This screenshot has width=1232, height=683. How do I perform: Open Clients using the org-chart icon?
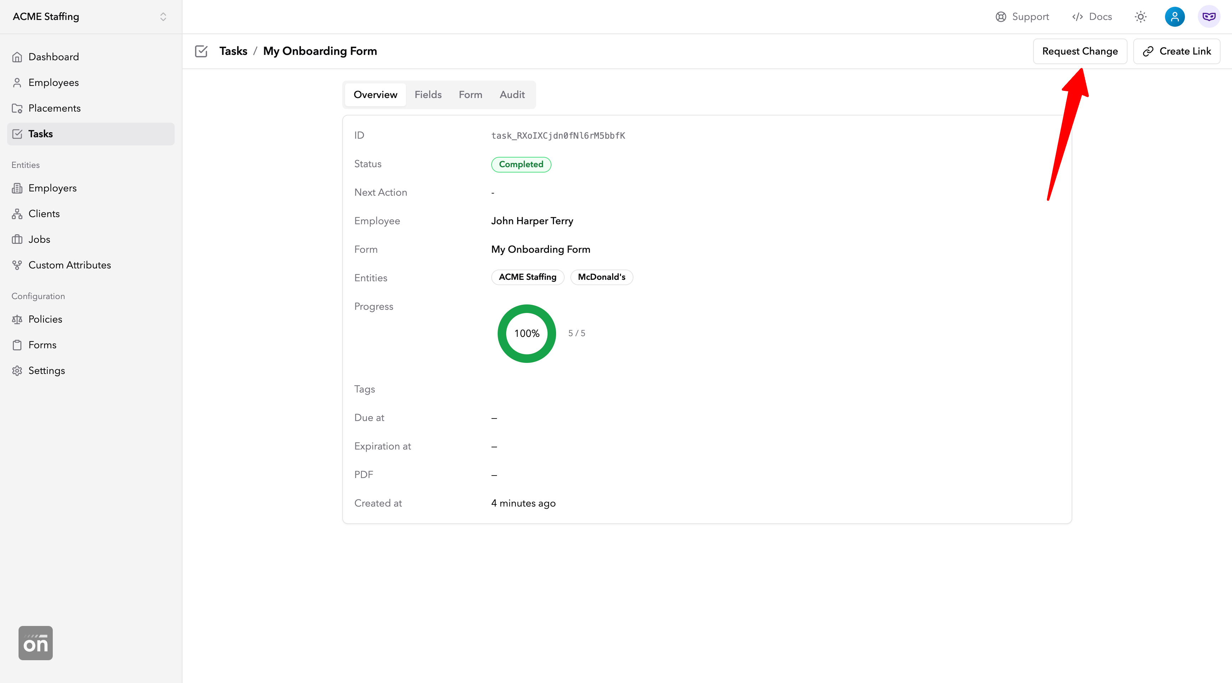[x=17, y=214]
